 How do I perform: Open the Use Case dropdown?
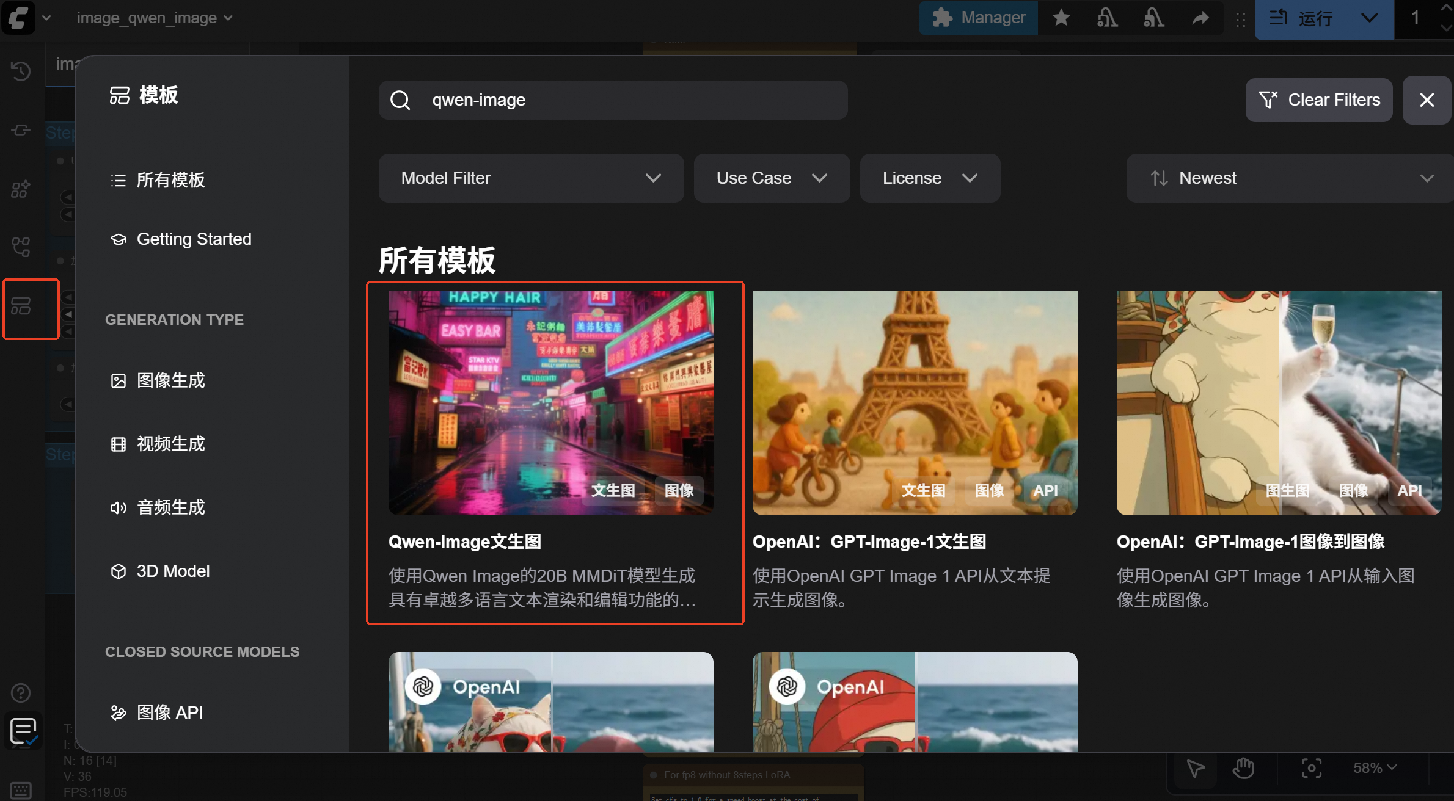771,178
